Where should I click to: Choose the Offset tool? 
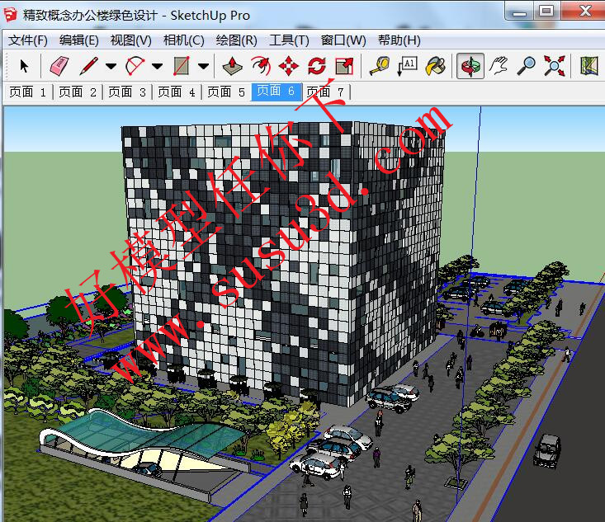click(x=261, y=66)
